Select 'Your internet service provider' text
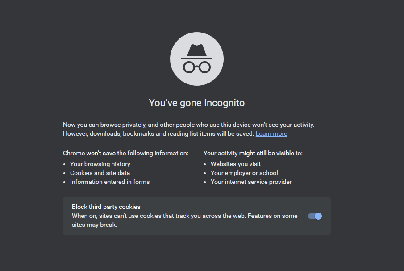Screen dimensions: 404x271 click(251, 182)
